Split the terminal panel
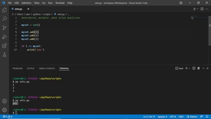Screen dimensions: 211x119 point(194,68)
